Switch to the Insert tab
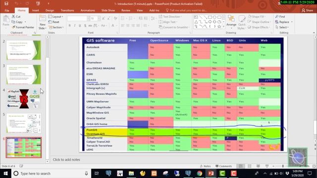317x178 pixels. [x=35, y=10]
